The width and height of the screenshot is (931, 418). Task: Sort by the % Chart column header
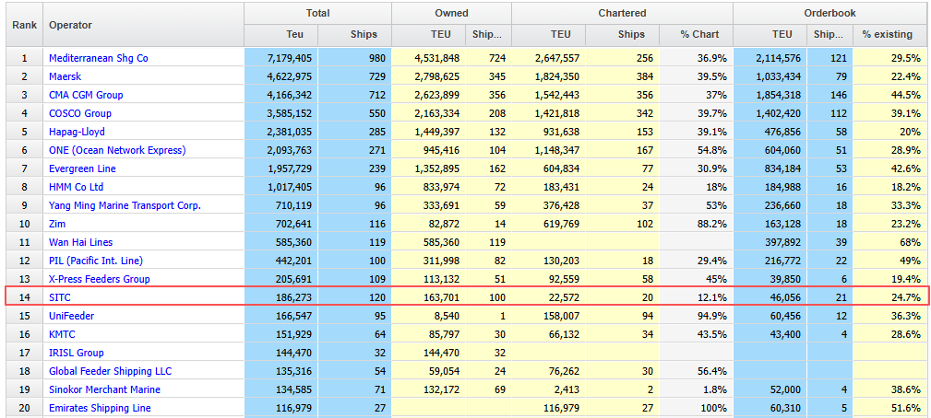698,35
